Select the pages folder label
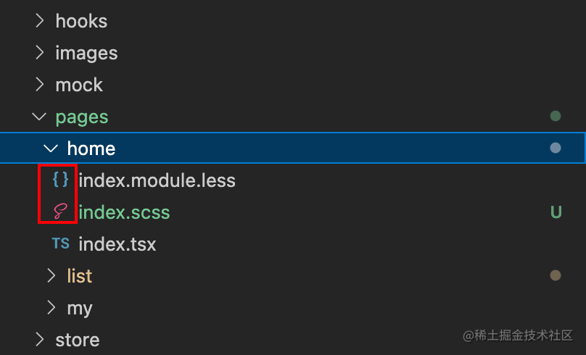The width and height of the screenshot is (586, 355). tap(82, 118)
